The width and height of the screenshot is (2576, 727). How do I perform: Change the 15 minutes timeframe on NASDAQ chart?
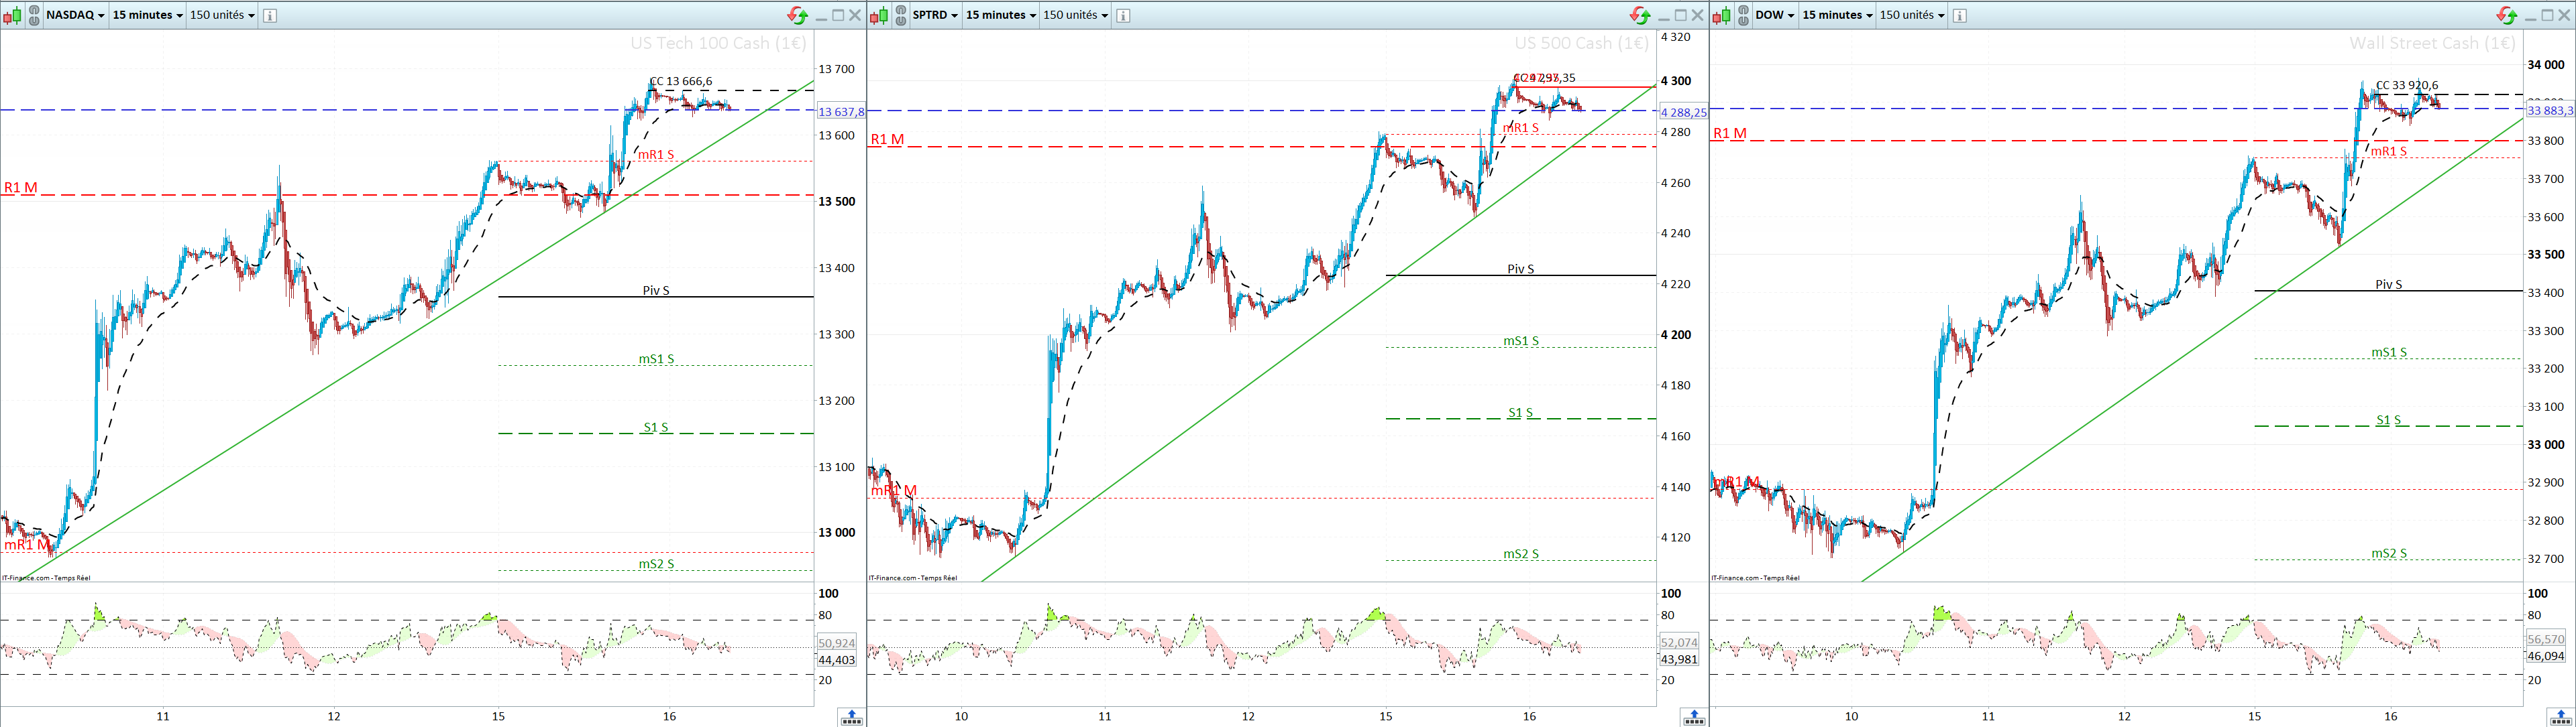point(147,15)
